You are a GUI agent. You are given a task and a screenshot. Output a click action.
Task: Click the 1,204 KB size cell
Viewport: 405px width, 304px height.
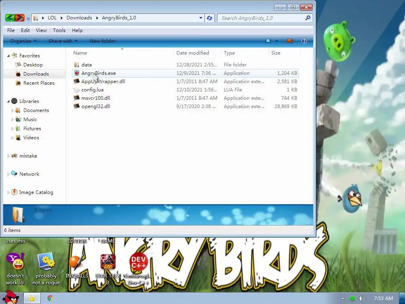point(287,73)
